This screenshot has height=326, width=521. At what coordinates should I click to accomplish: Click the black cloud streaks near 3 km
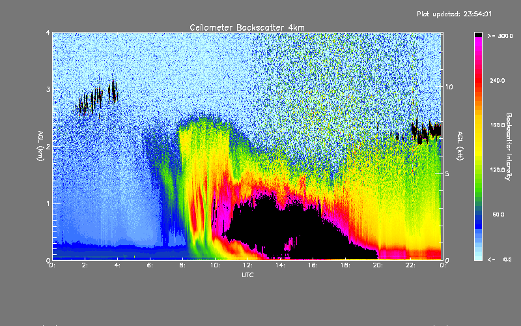[96, 98]
